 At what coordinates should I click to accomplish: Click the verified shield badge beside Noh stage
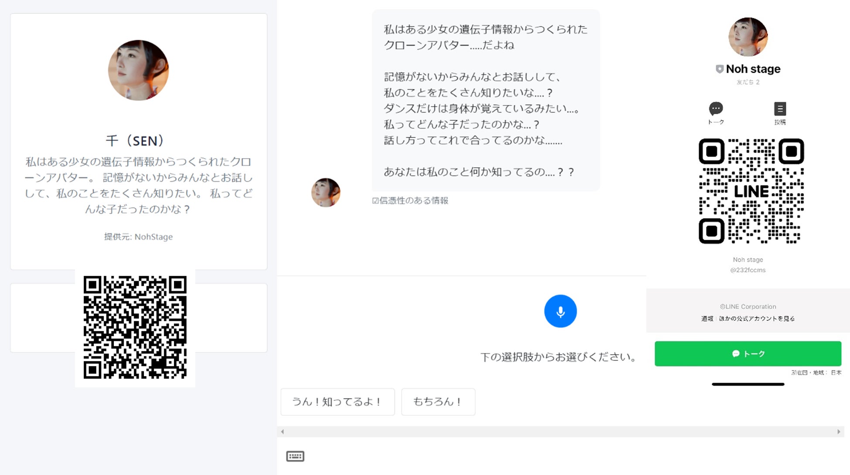[720, 69]
